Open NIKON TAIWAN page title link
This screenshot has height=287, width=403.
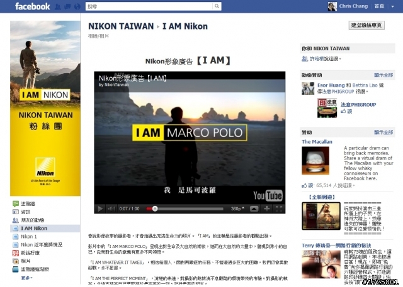pyautogui.click(x=121, y=26)
